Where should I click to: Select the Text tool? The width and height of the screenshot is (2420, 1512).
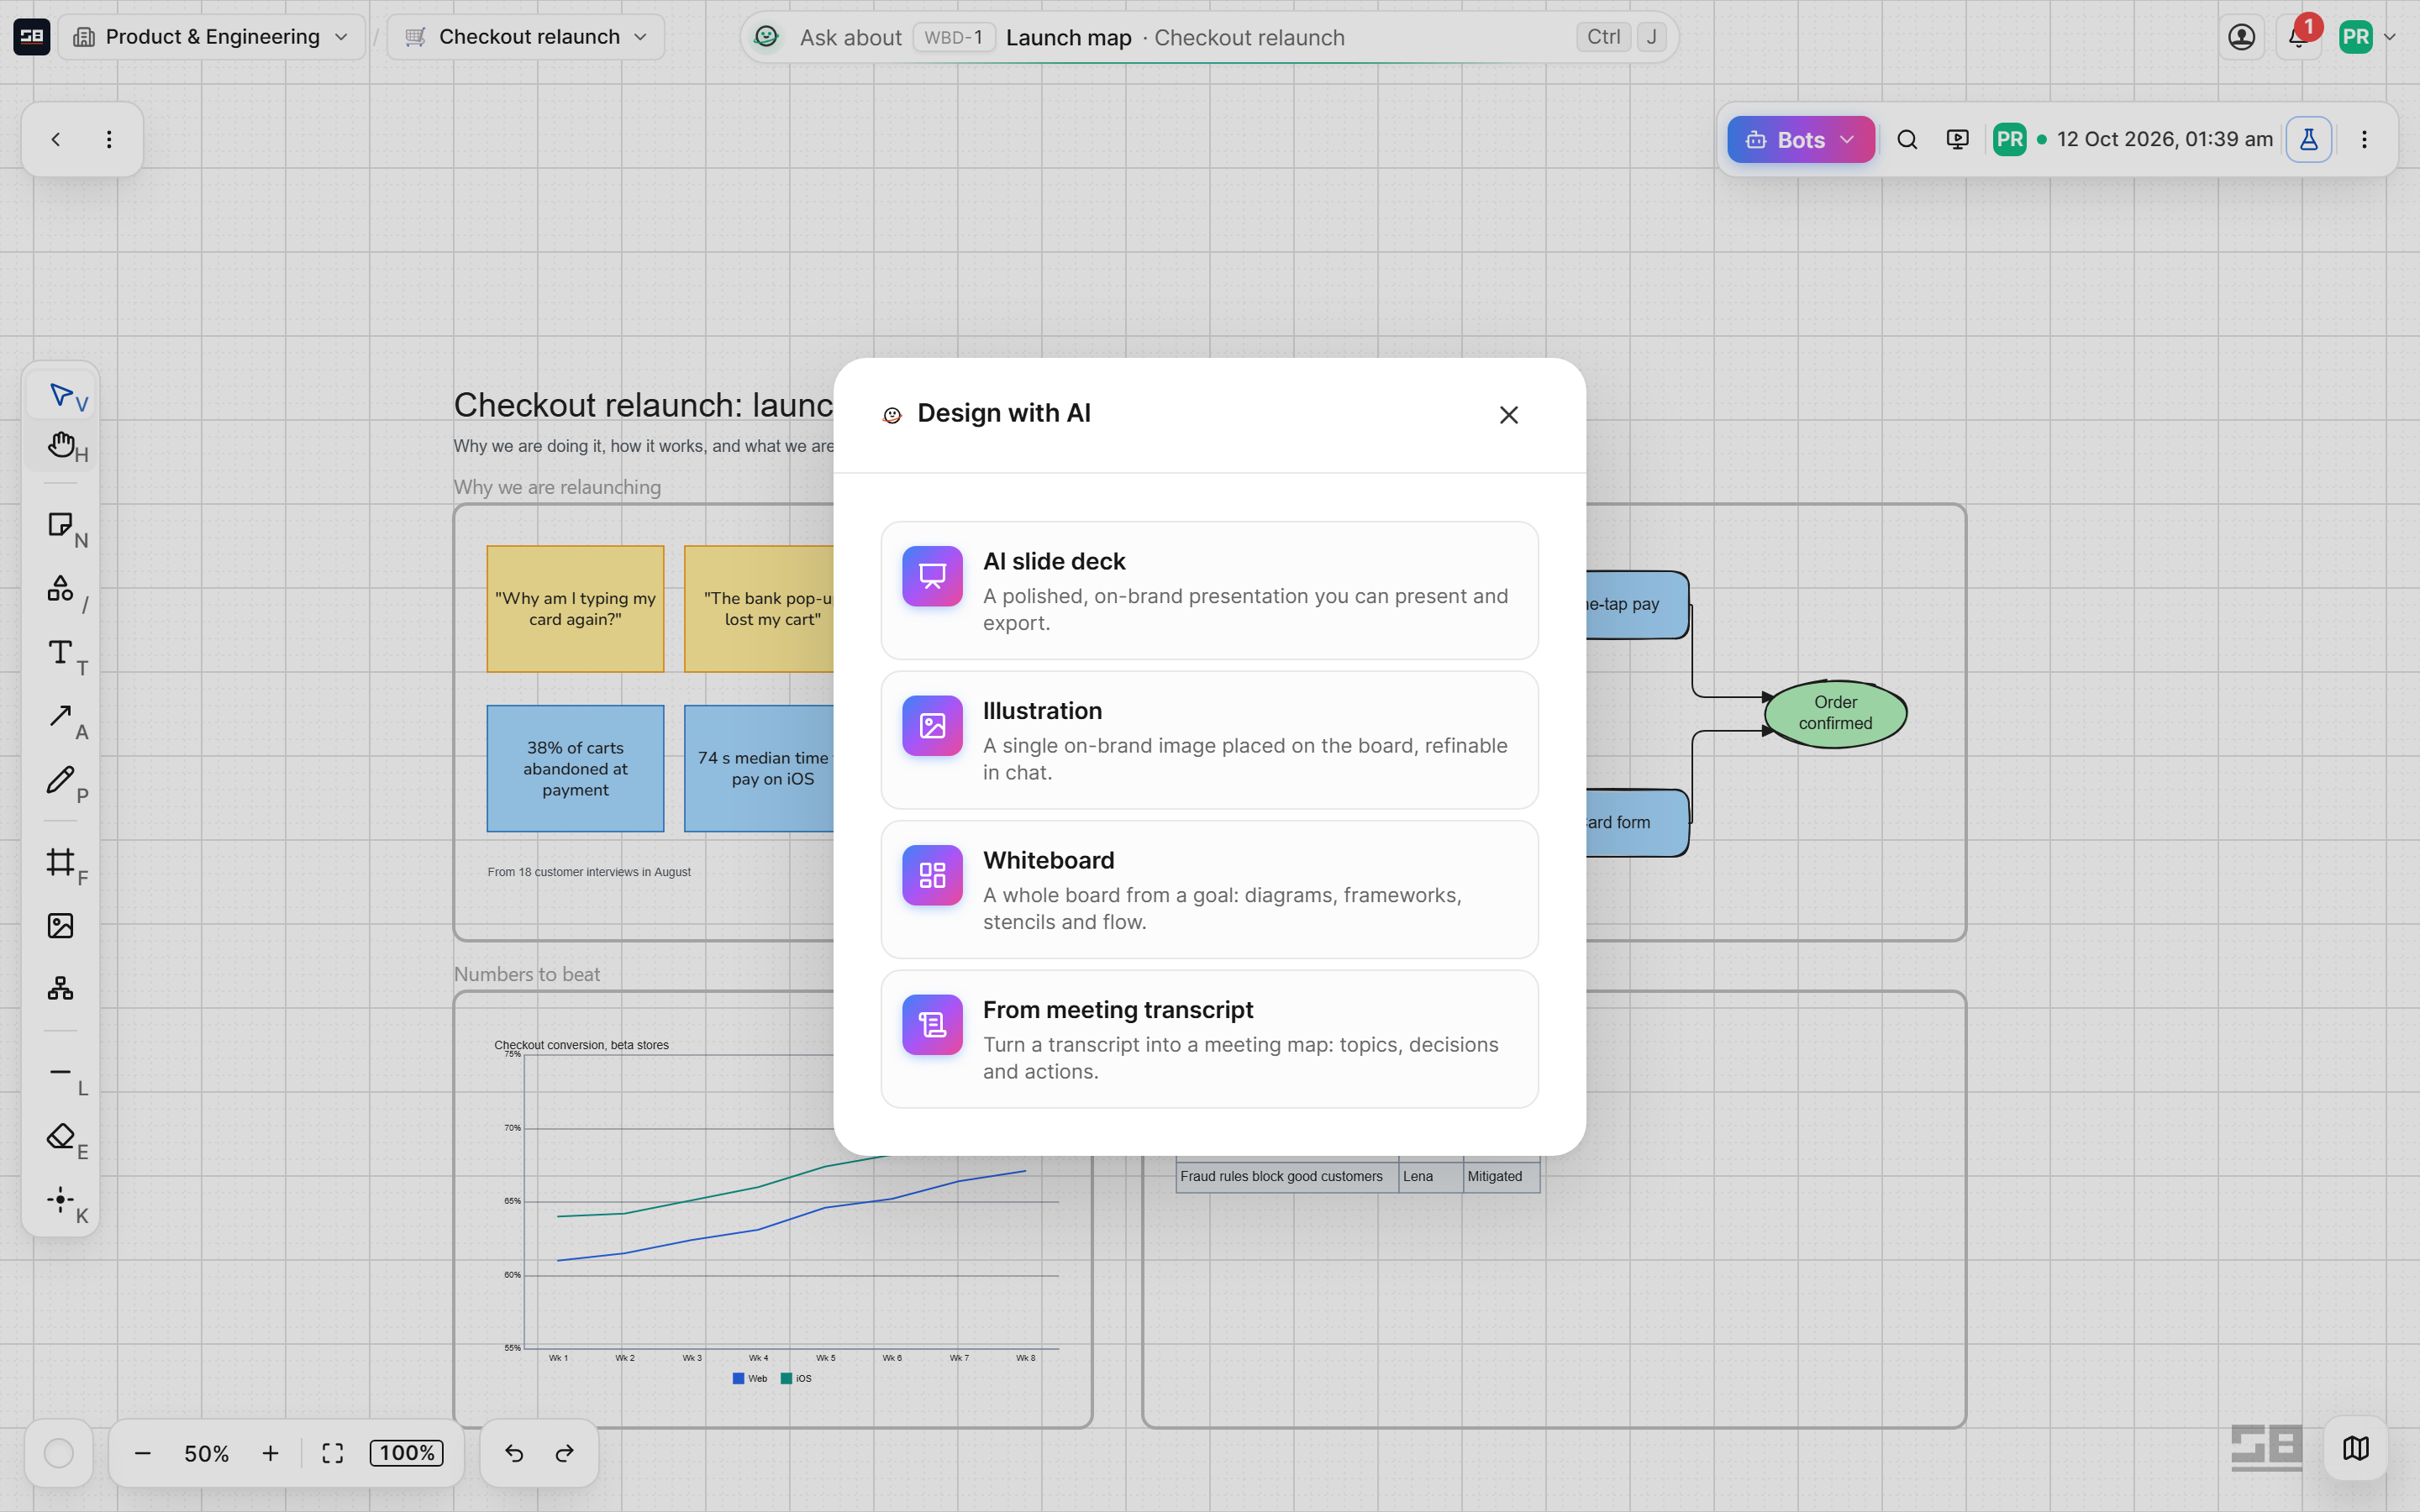pos(61,653)
